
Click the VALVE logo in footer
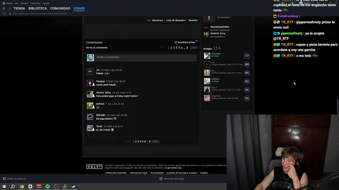[94, 167]
